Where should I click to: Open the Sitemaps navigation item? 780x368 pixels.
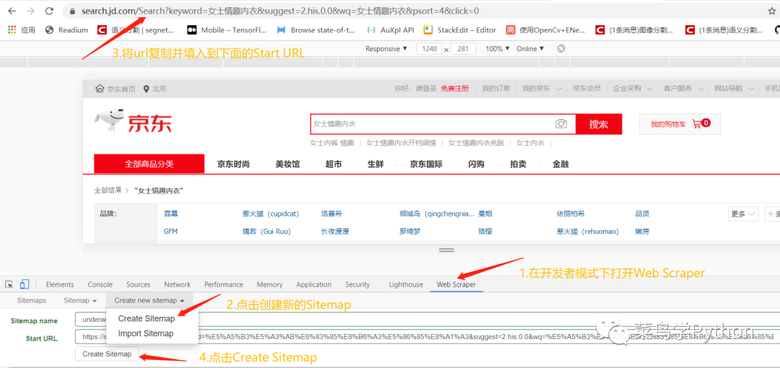point(31,300)
